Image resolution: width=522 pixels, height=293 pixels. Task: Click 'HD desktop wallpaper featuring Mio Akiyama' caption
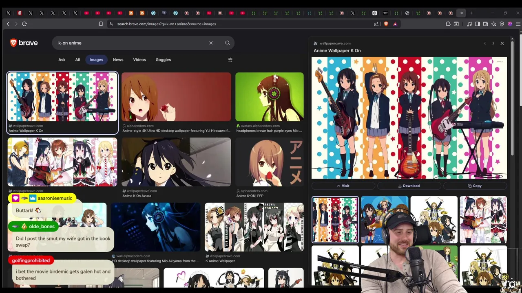(156, 261)
